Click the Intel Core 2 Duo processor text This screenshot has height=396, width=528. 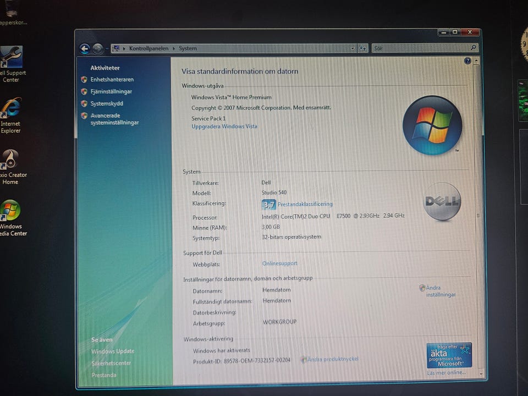(x=333, y=216)
